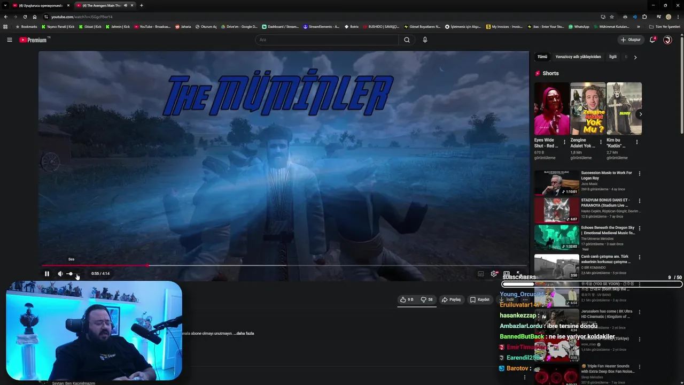
Task: Open 'Yayıncı Paneli | Kick' bookmark
Action: point(58,26)
